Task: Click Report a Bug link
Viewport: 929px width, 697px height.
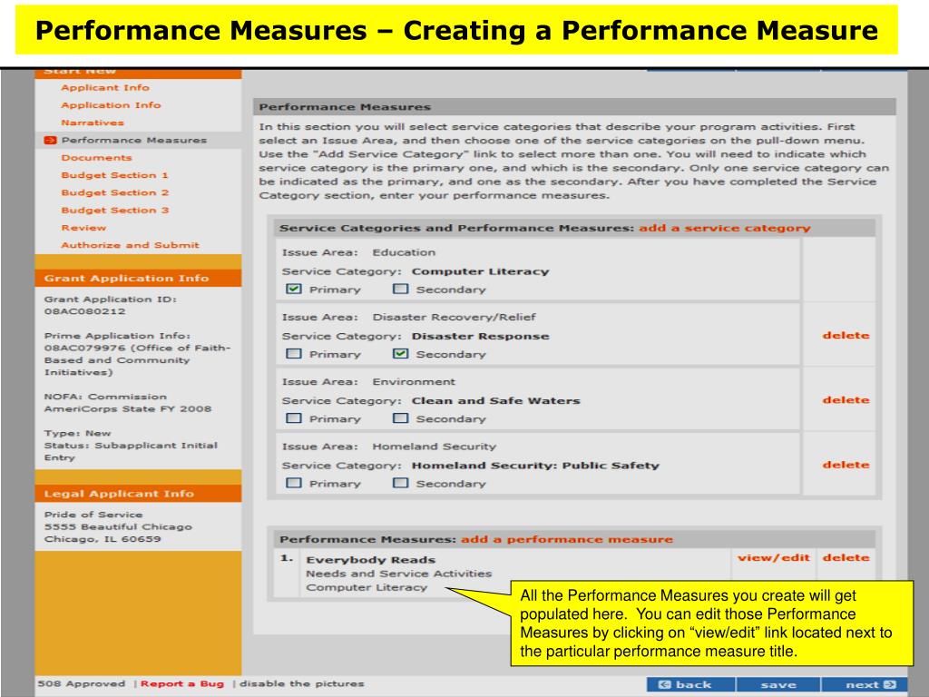Action: point(181,684)
